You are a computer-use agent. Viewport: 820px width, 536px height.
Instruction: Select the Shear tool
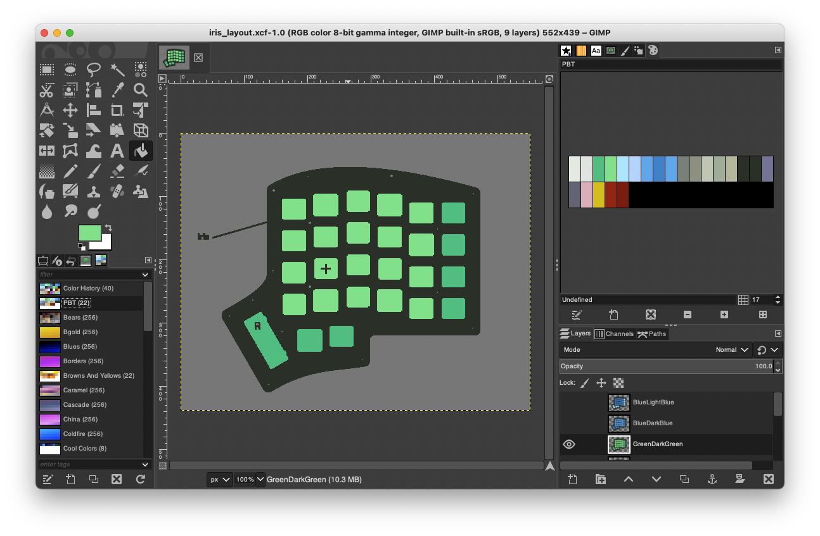[x=94, y=130]
